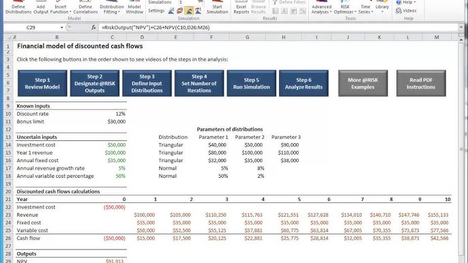
Task: Open @RISK Videos
Action: 406,11
